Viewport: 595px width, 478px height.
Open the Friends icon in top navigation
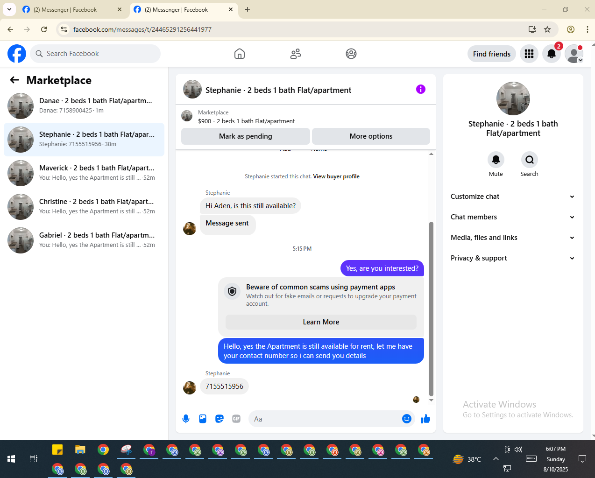(296, 54)
